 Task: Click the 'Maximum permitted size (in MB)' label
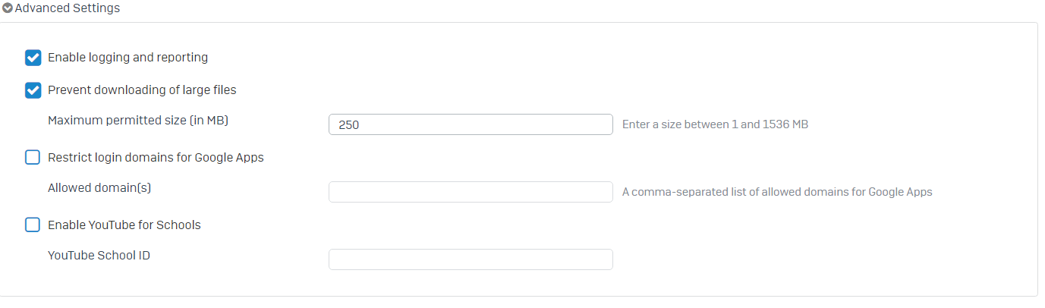138,120
